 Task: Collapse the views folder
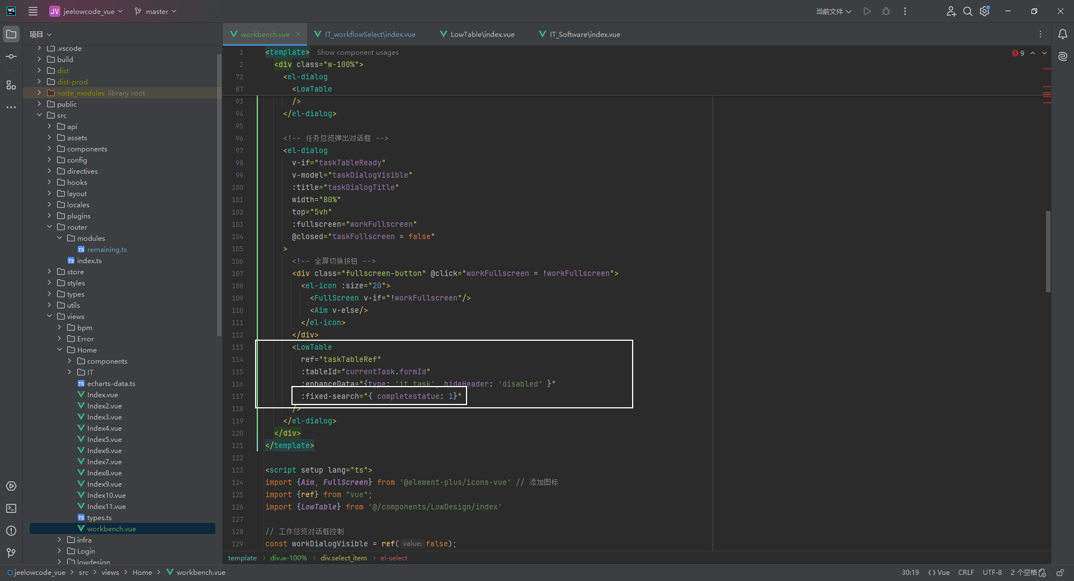[49, 316]
